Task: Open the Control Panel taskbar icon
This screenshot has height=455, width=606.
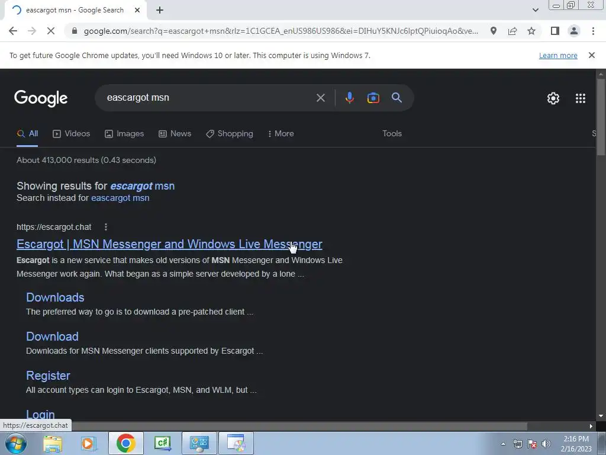Action: point(199,443)
